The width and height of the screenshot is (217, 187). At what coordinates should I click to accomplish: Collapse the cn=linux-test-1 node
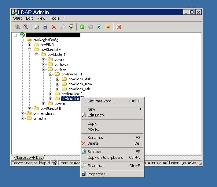[x=50, y=74]
